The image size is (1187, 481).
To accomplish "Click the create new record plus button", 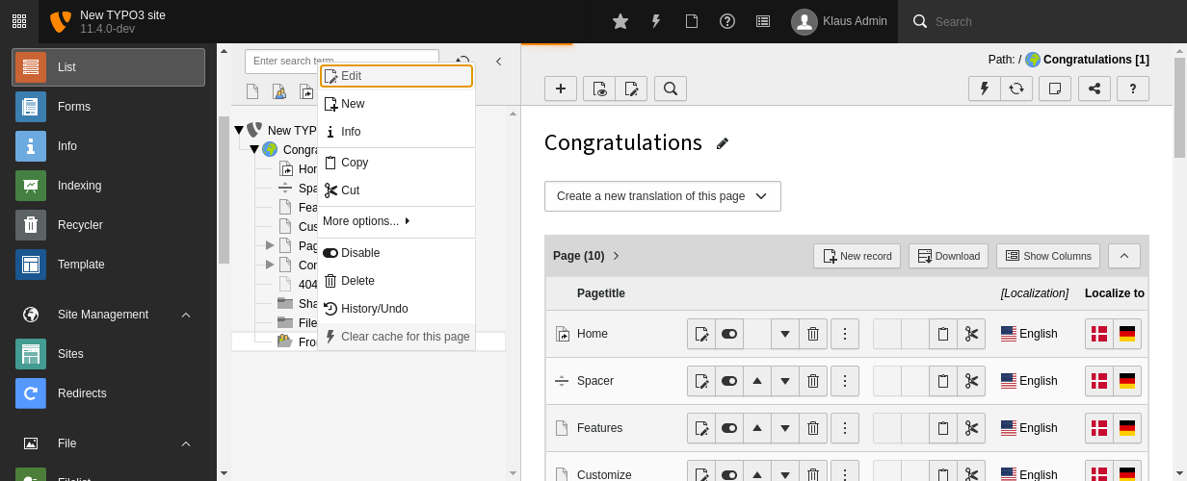I will pos(561,89).
